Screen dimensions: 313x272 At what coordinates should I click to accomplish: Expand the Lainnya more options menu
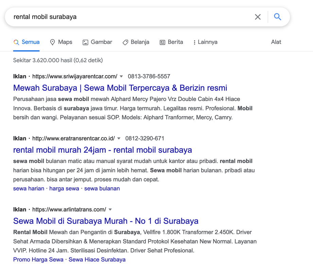[x=205, y=42]
